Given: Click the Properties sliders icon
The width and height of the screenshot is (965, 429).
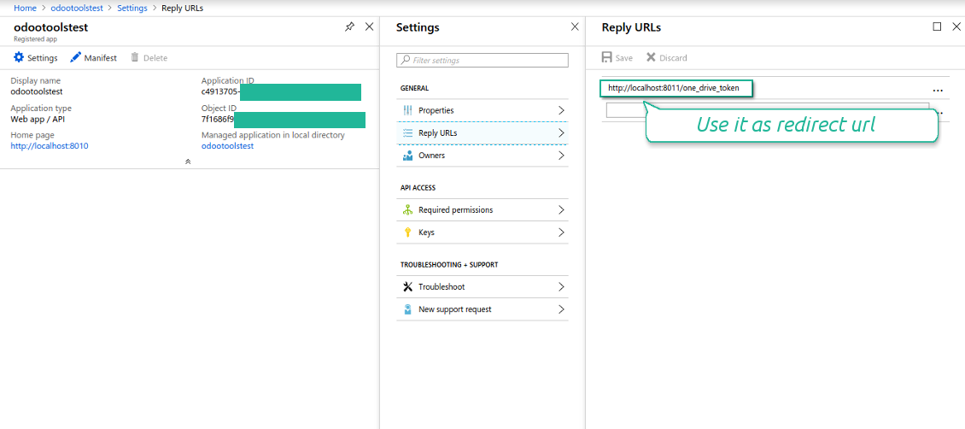Looking at the screenshot, I should pos(407,110).
